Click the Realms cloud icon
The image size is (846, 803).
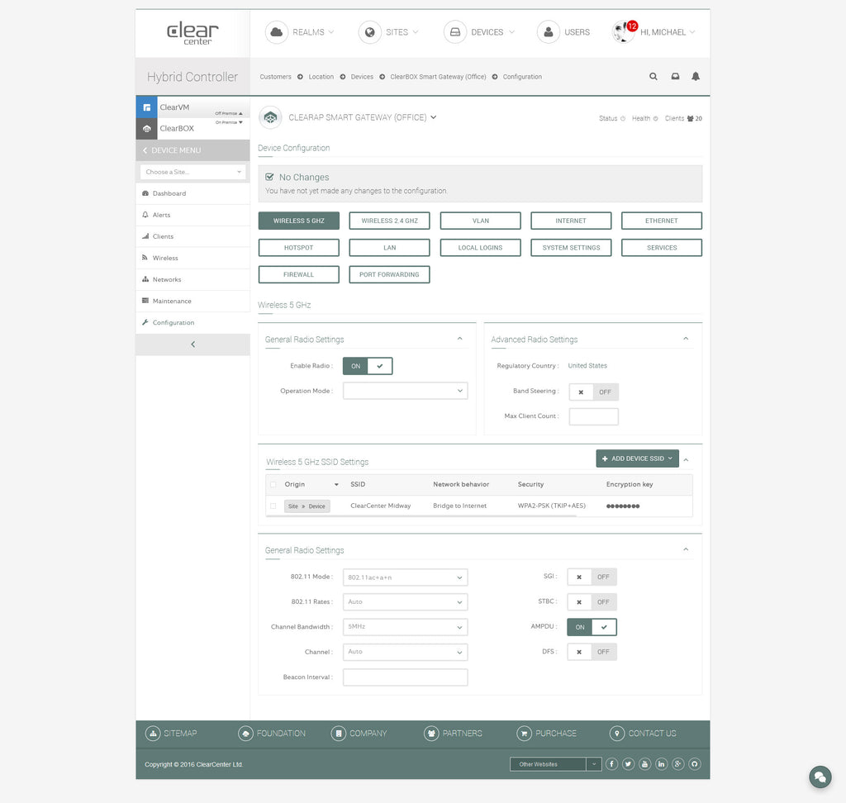276,32
